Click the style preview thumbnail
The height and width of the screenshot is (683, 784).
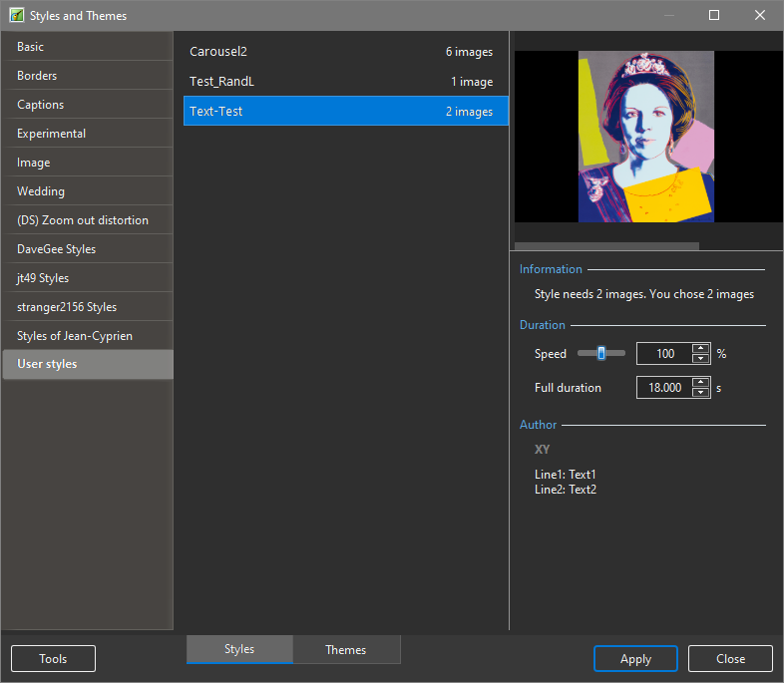coord(645,137)
